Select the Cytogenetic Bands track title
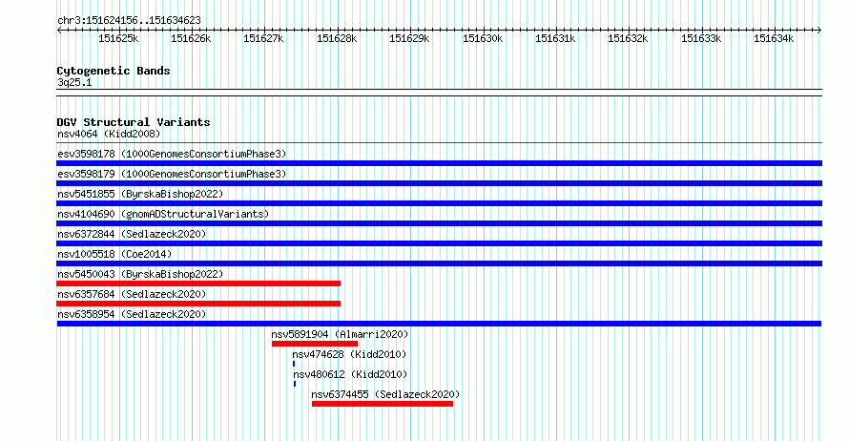 pyautogui.click(x=114, y=71)
